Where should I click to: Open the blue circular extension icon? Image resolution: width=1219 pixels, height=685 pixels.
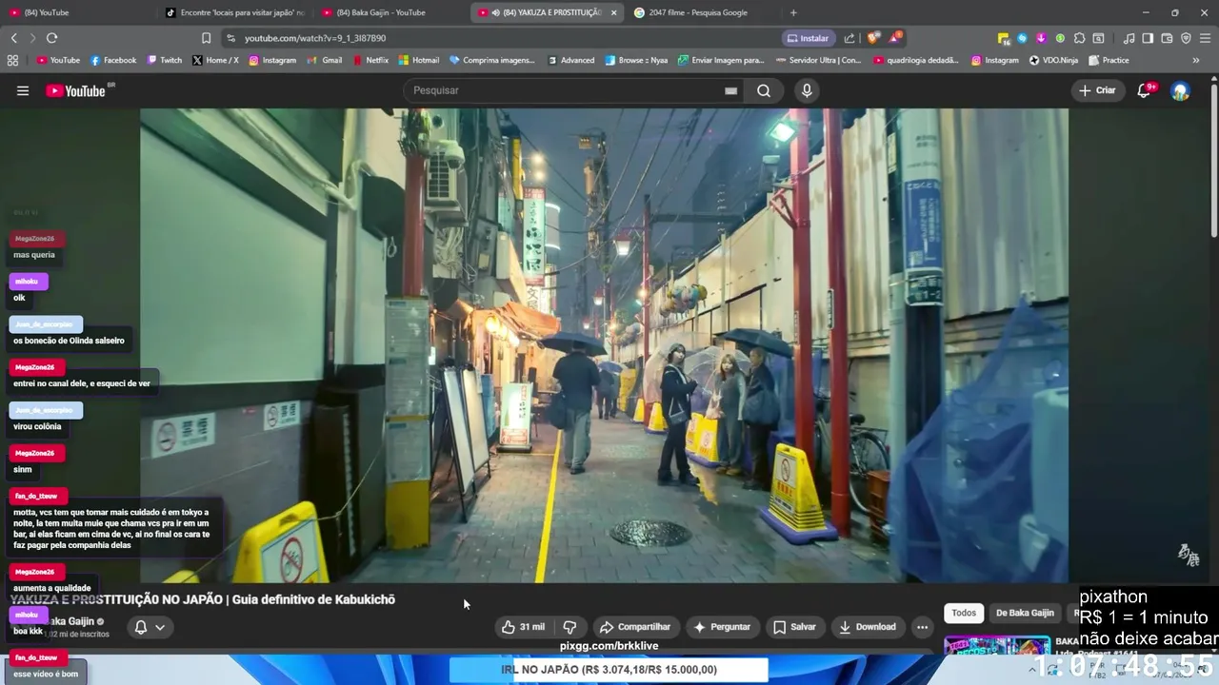[1022, 38]
